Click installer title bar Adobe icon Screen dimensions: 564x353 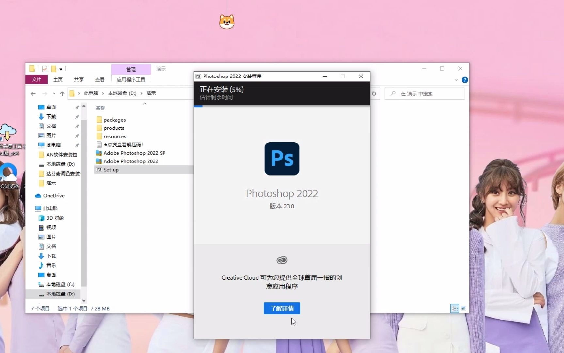(198, 76)
